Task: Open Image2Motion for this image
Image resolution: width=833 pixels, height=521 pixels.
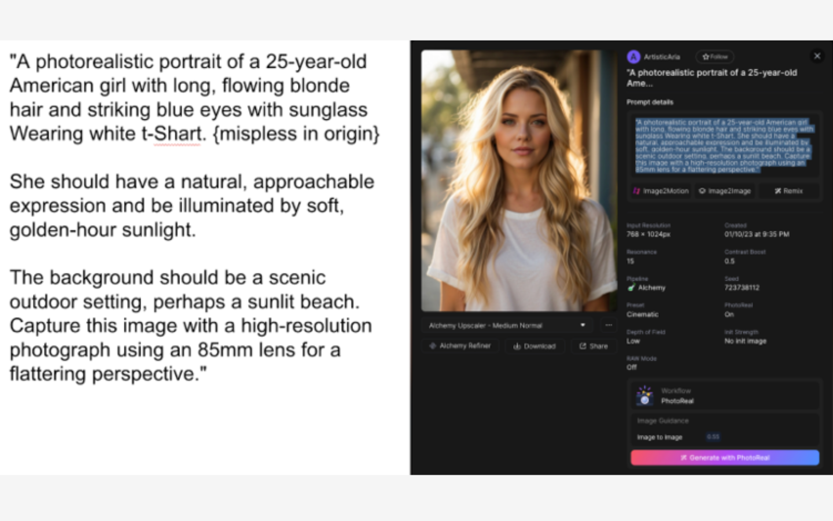Action: pyautogui.click(x=661, y=191)
